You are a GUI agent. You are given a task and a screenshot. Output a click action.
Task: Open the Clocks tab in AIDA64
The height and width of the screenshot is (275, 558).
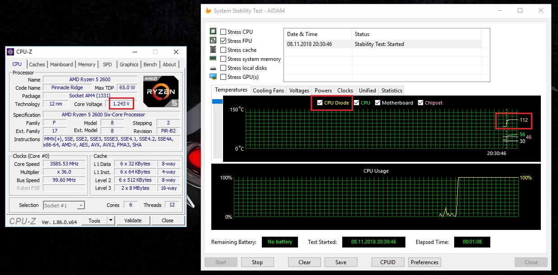click(345, 90)
